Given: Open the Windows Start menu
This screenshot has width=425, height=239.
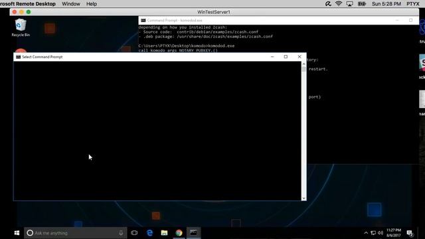Looking at the screenshot, I should [x=17, y=233].
